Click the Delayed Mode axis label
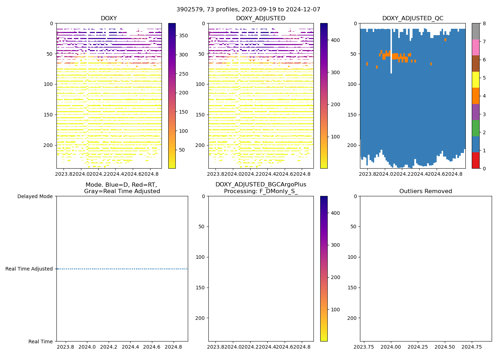Image resolution: width=497 pixels, height=355 pixels. [35, 196]
